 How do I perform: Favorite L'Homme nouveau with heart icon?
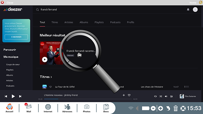[129, 95]
